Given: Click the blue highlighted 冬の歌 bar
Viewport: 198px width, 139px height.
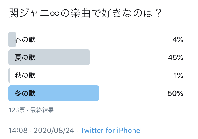Looking at the screenshot, I should click(x=54, y=93).
